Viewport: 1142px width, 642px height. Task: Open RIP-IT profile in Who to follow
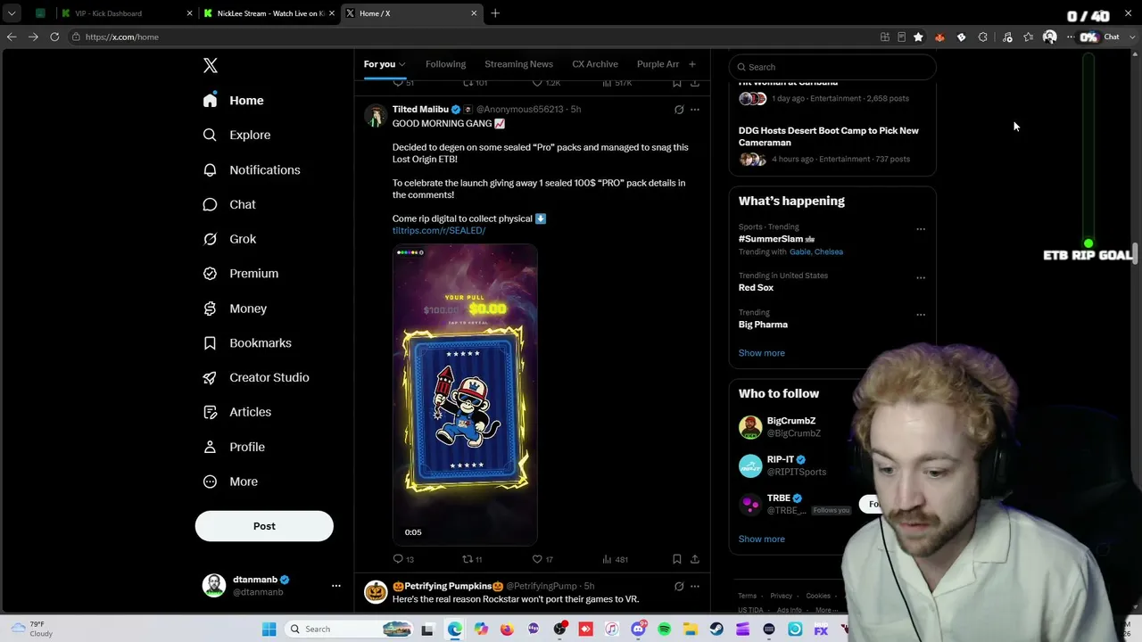pyautogui.click(x=781, y=460)
